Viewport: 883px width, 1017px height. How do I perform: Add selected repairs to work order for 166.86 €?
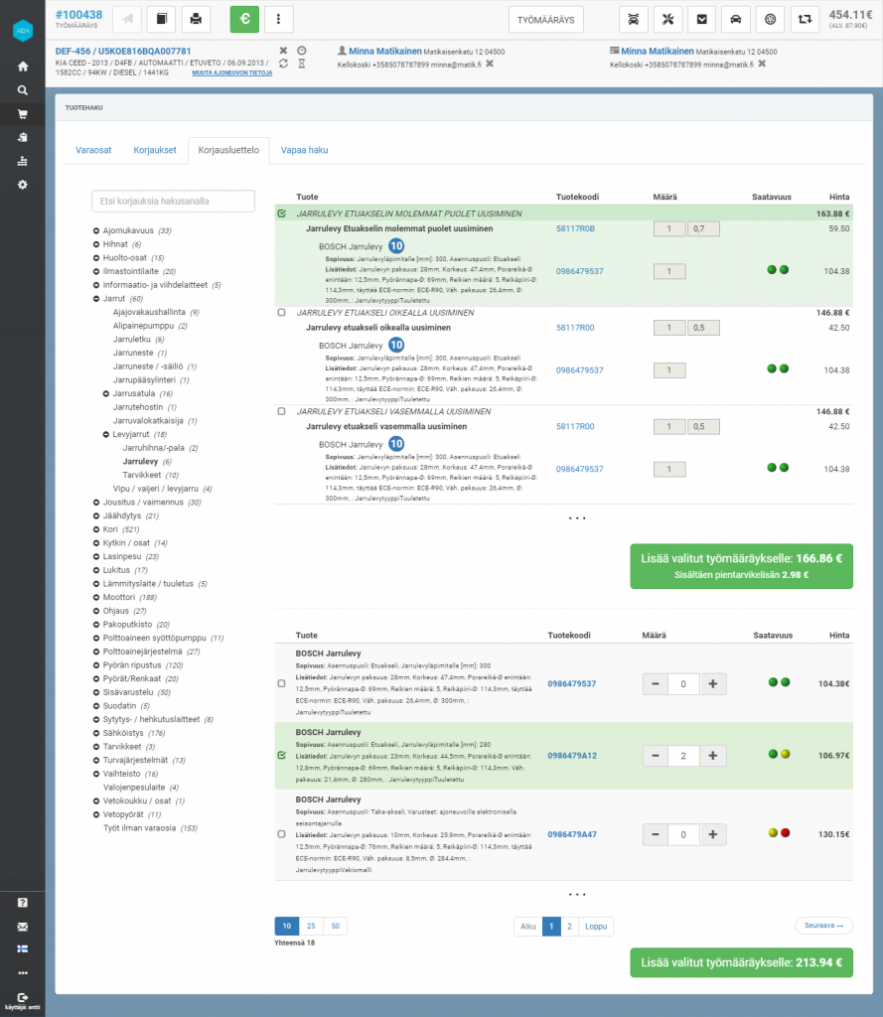pos(742,566)
